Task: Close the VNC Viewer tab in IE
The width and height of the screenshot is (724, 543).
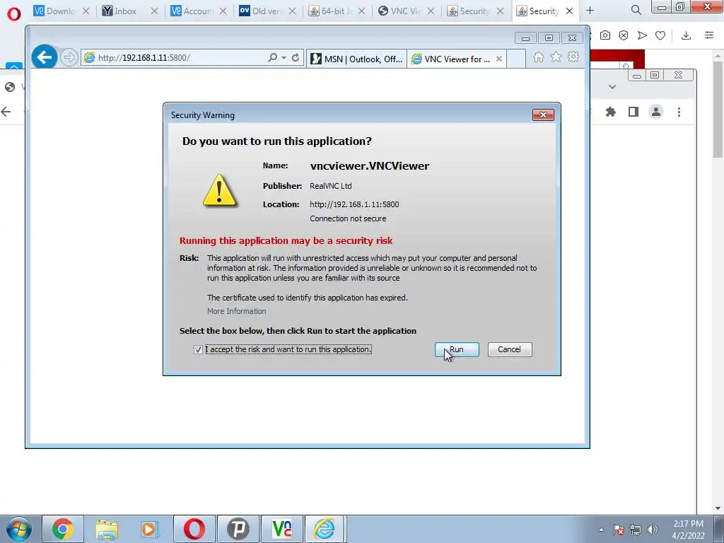Action: [498, 59]
